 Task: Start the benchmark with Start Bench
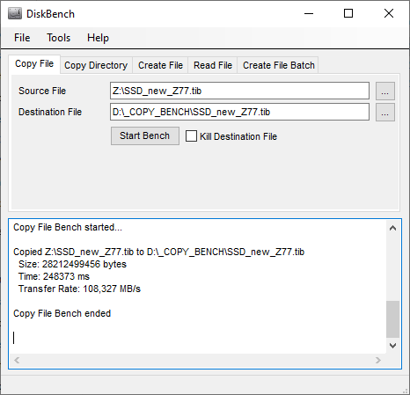[x=145, y=135]
